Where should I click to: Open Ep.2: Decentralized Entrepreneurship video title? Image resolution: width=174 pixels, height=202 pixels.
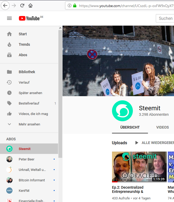[x=128, y=189]
